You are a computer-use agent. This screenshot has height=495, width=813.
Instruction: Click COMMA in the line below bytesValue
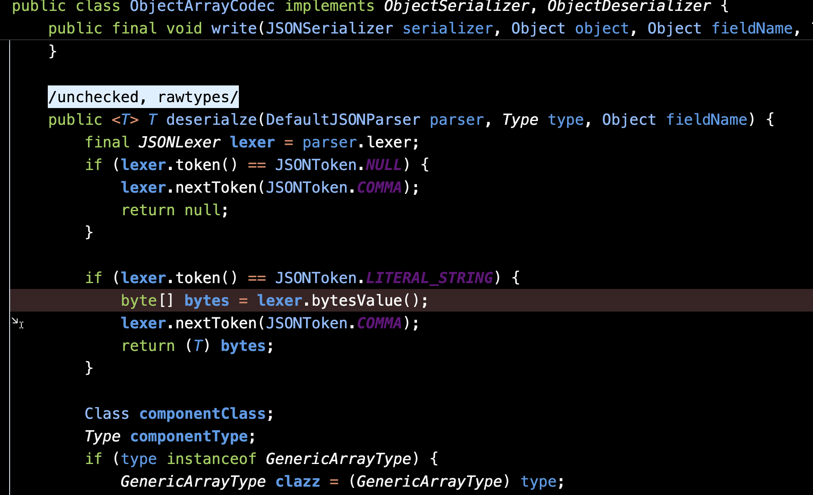(x=380, y=323)
